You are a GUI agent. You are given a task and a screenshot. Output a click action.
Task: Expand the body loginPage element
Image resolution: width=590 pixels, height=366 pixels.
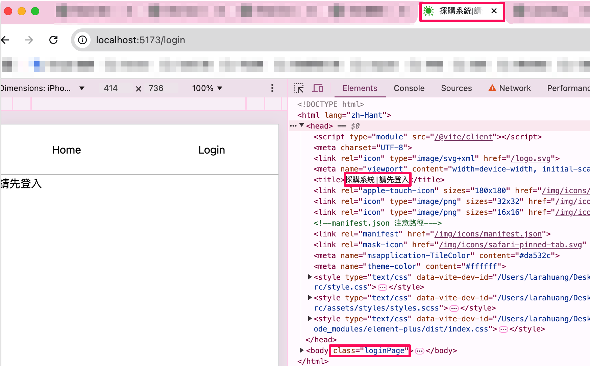click(301, 350)
